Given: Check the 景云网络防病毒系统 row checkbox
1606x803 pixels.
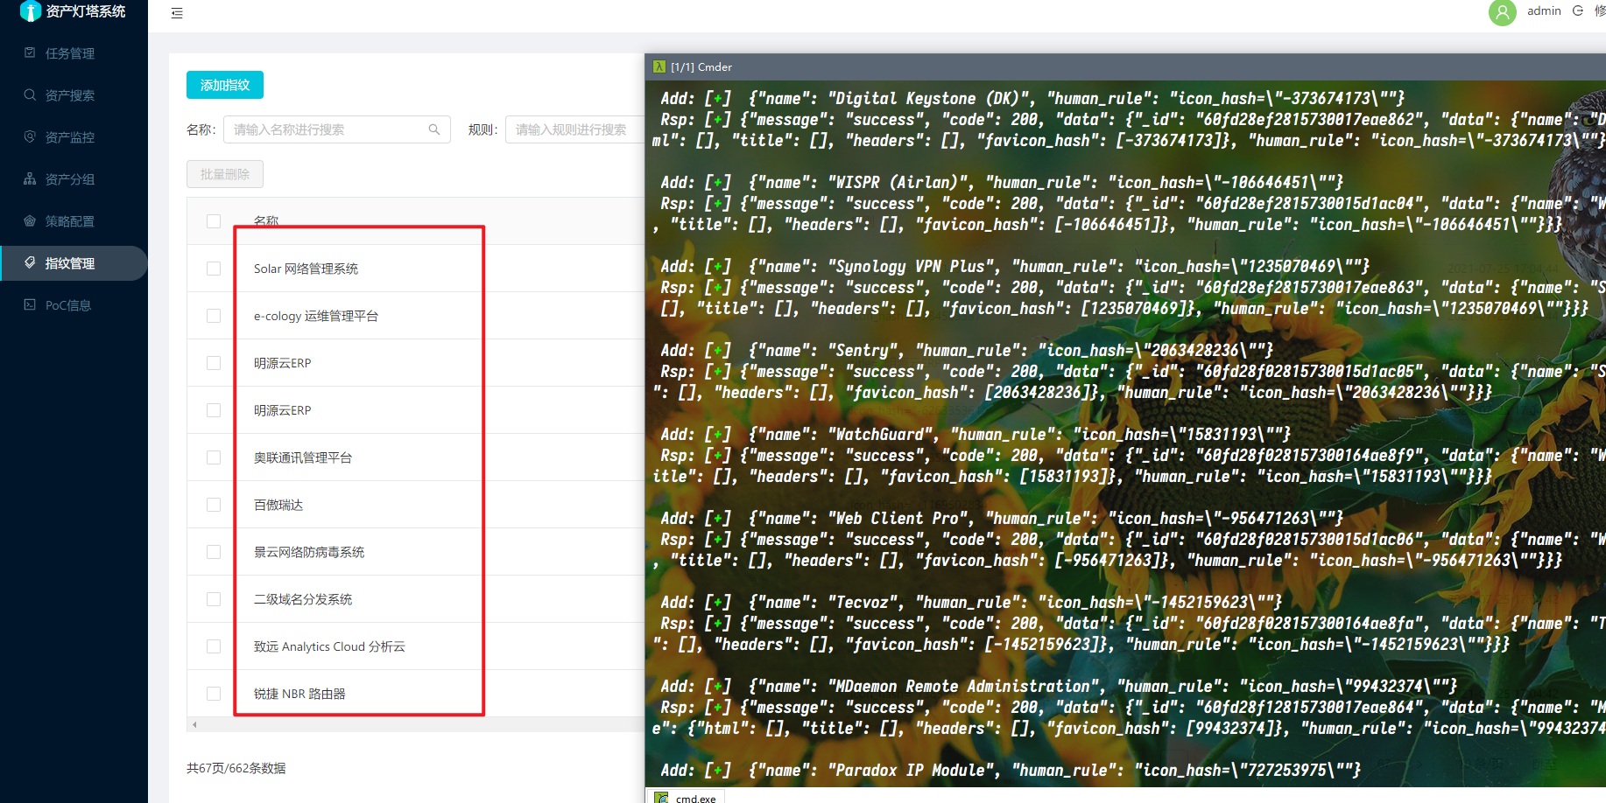Looking at the screenshot, I should 214,552.
